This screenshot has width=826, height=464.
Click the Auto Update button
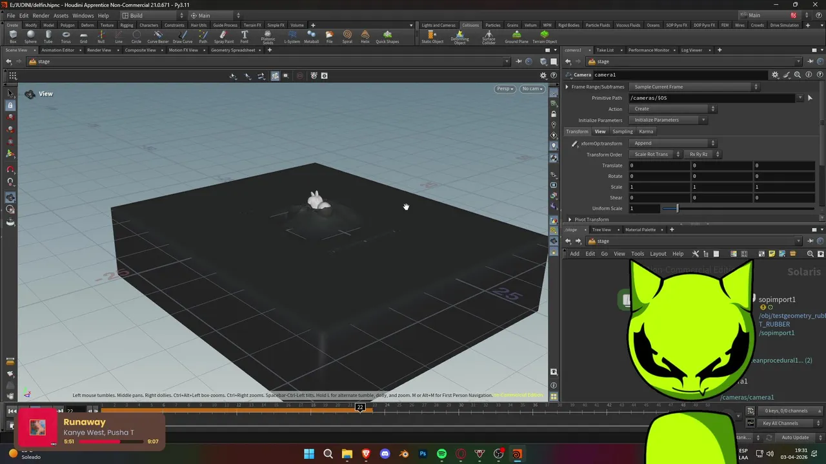pyautogui.click(x=795, y=438)
